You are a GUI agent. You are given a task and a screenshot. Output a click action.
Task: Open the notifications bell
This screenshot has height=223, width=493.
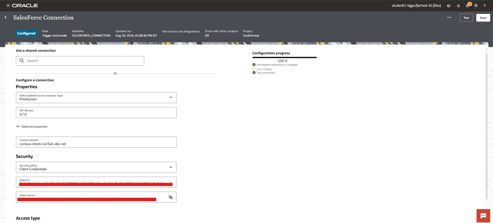click(458, 6)
